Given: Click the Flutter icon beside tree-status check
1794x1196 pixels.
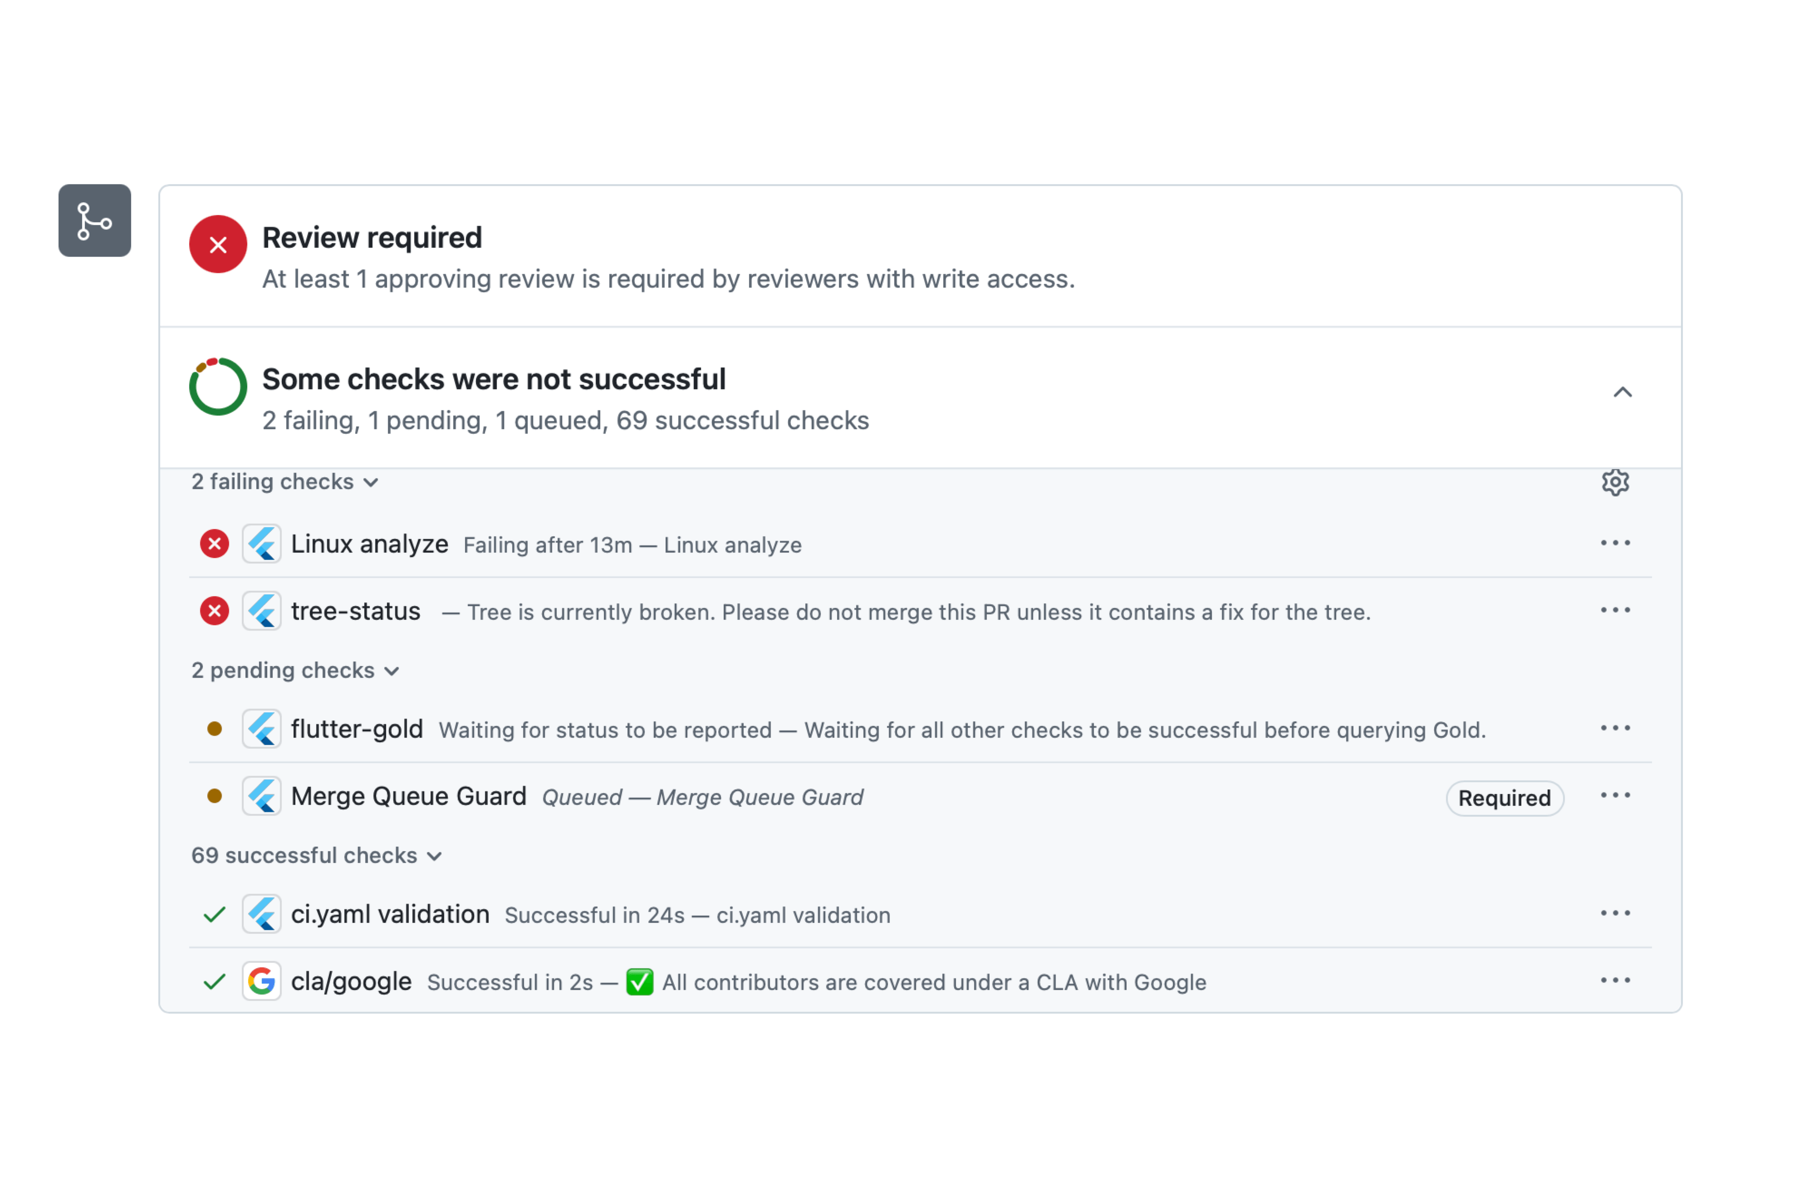Looking at the screenshot, I should coord(262,611).
